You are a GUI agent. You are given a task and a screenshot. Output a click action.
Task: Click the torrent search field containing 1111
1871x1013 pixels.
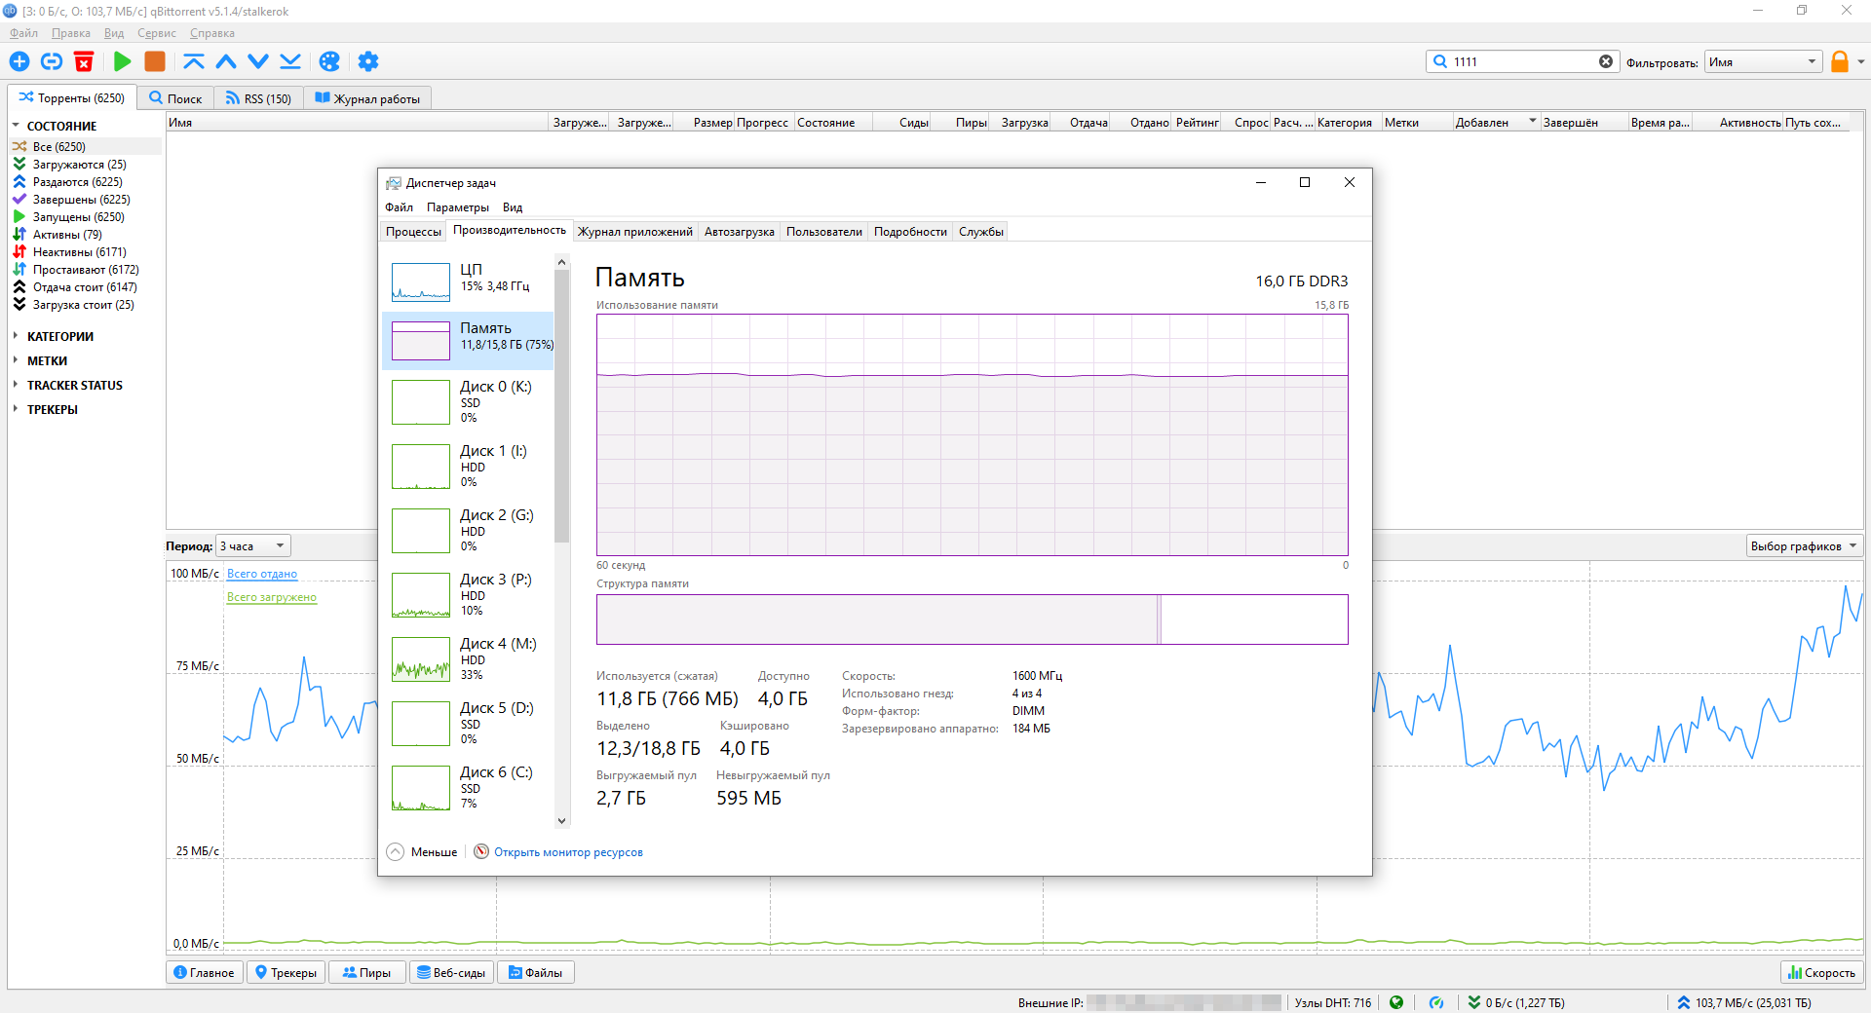[1520, 61]
